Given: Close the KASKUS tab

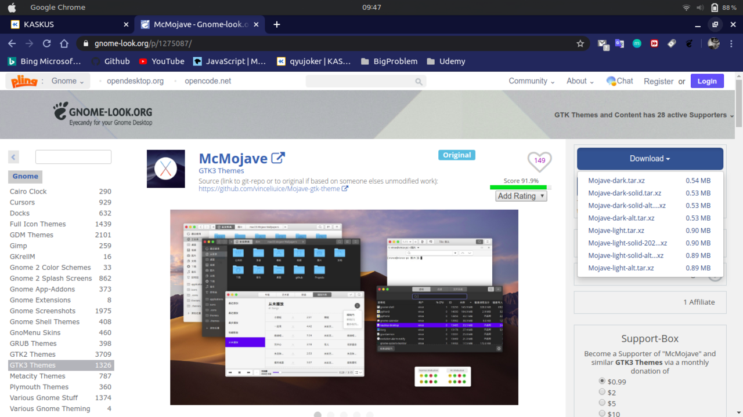Looking at the screenshot, I should point(126,24).
